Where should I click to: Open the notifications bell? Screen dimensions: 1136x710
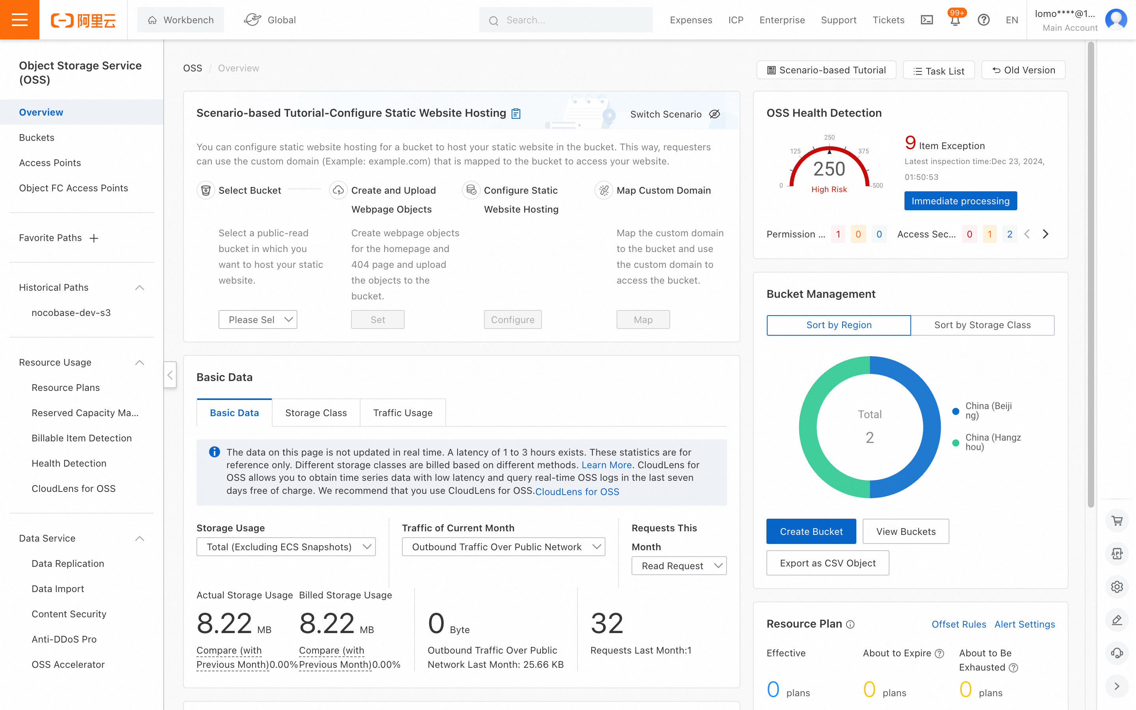coord(955,21)
